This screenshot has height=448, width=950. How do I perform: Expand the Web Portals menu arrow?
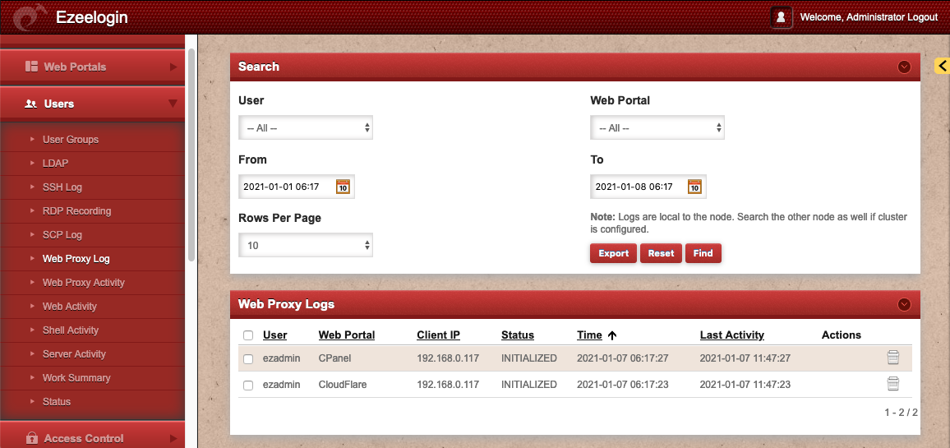click(173, 67)
